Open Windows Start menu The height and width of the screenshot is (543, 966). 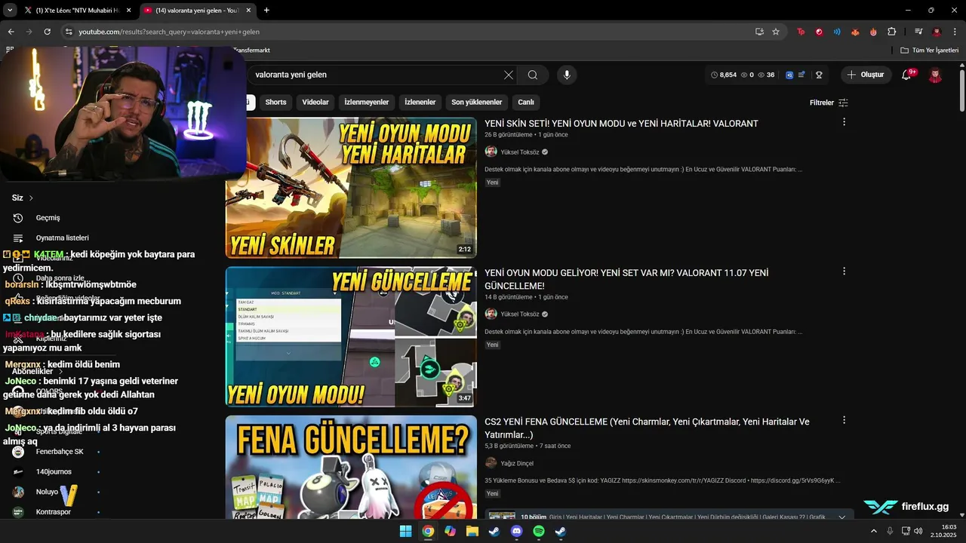[405, 531]
